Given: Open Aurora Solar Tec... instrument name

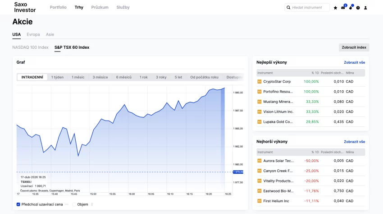Looking at the screenshot, I should coord(278,161).
